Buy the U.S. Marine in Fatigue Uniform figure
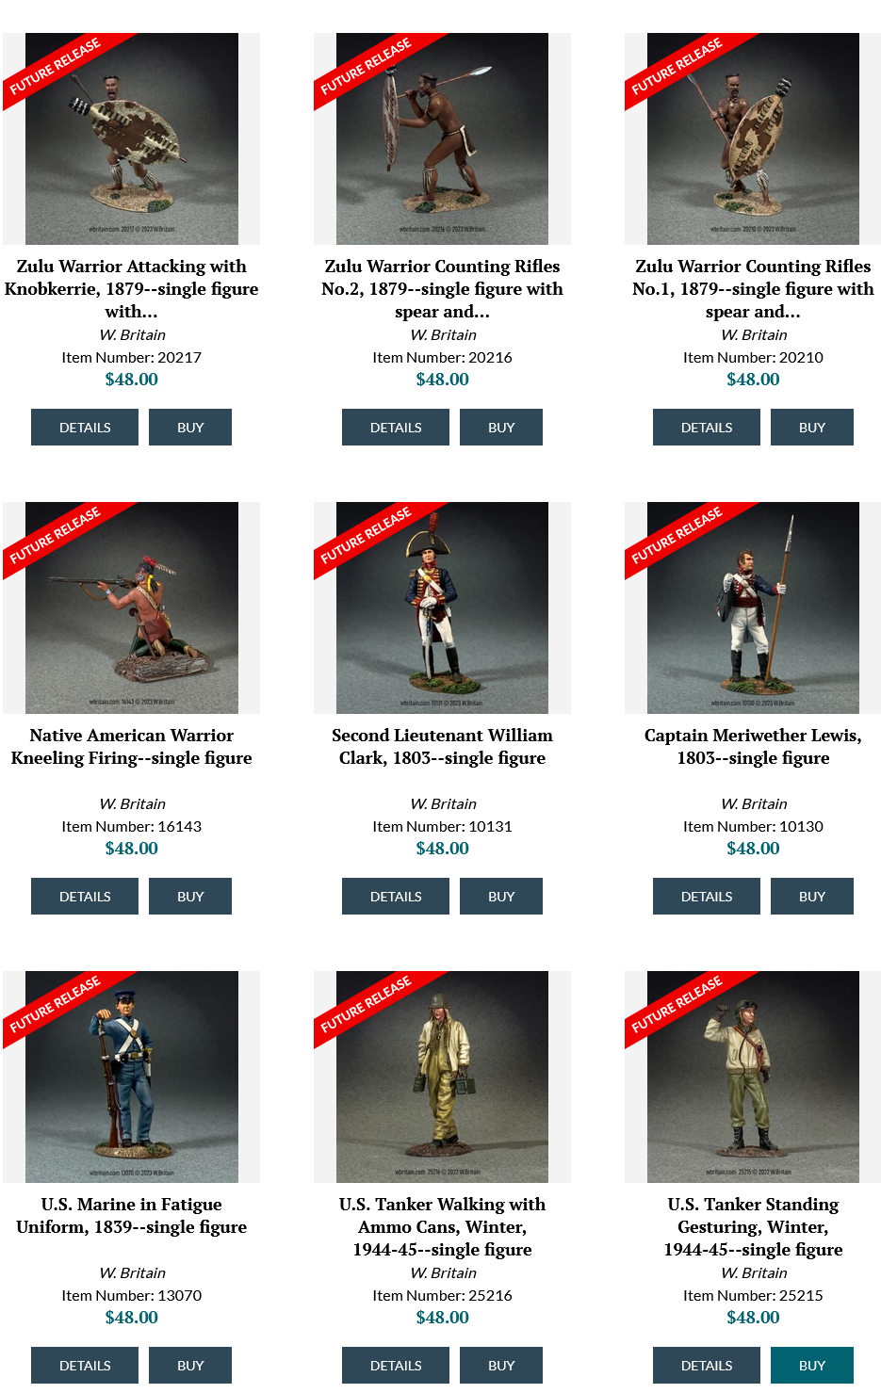The width and height of the screenshot is (881, 1393). 190,1365
